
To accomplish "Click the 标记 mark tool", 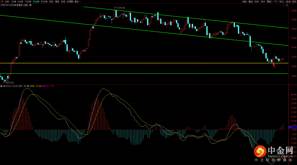I will (x=281, y=2).
